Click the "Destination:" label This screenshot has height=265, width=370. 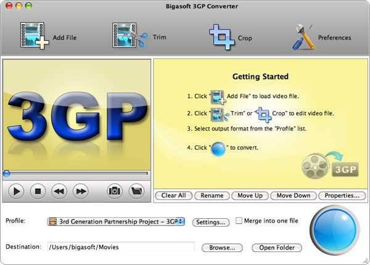click(x=23, y=247)
